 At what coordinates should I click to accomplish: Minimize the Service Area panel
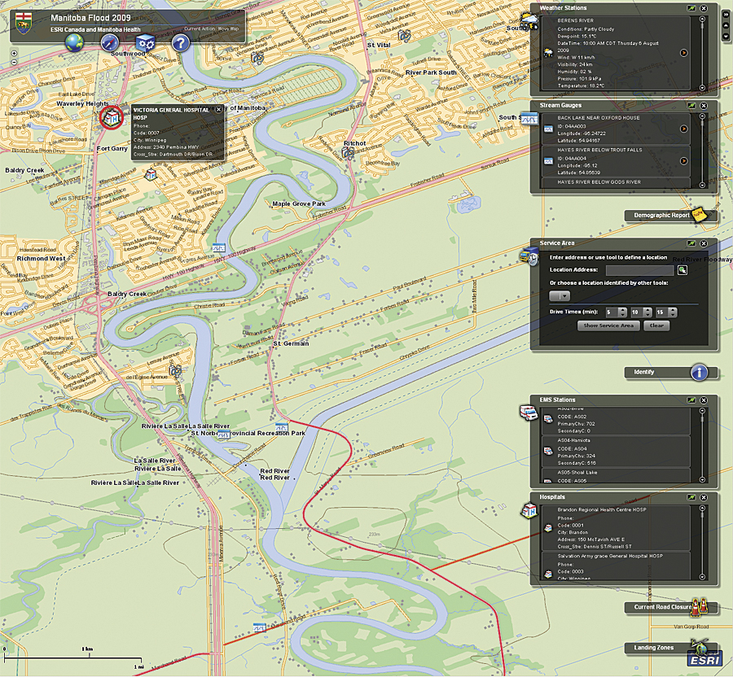pos(691,244)
